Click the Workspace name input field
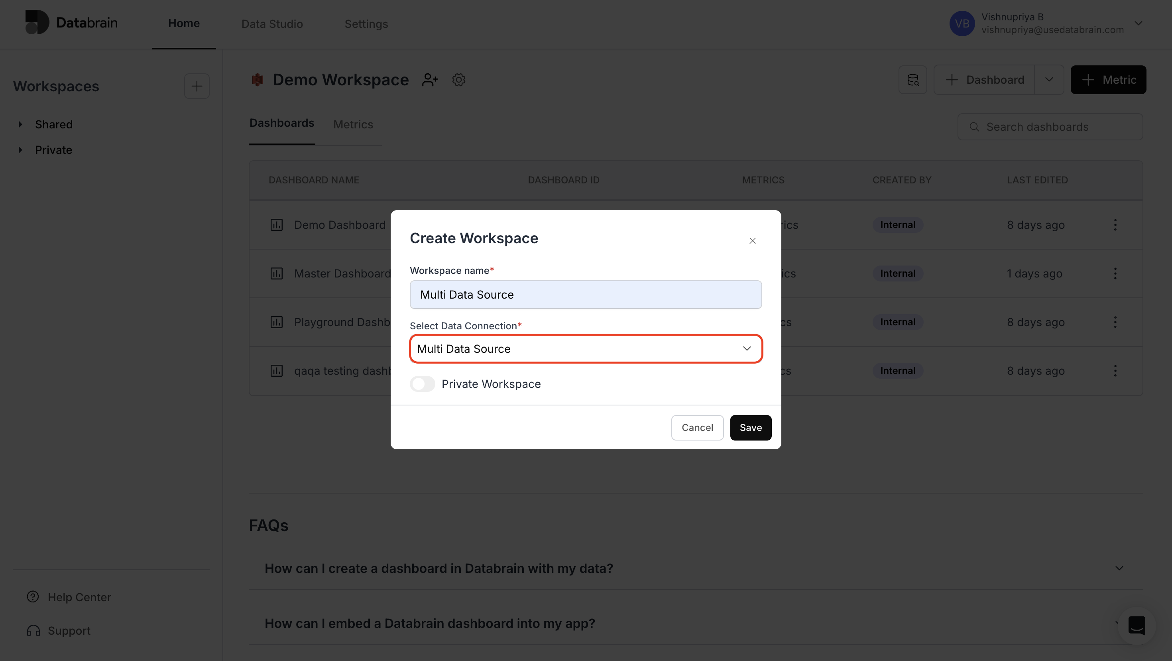1172x661 pixels. tap(586, 295)
